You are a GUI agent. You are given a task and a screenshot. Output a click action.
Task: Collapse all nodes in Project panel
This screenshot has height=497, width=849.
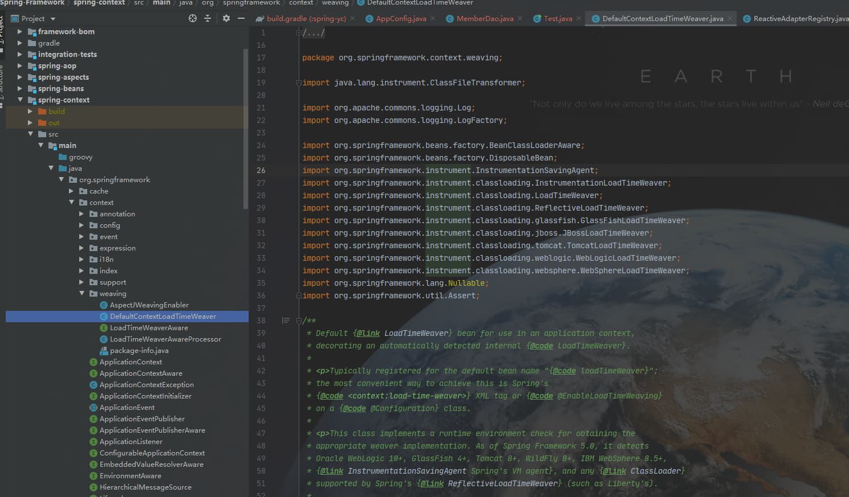pos(208,18)
